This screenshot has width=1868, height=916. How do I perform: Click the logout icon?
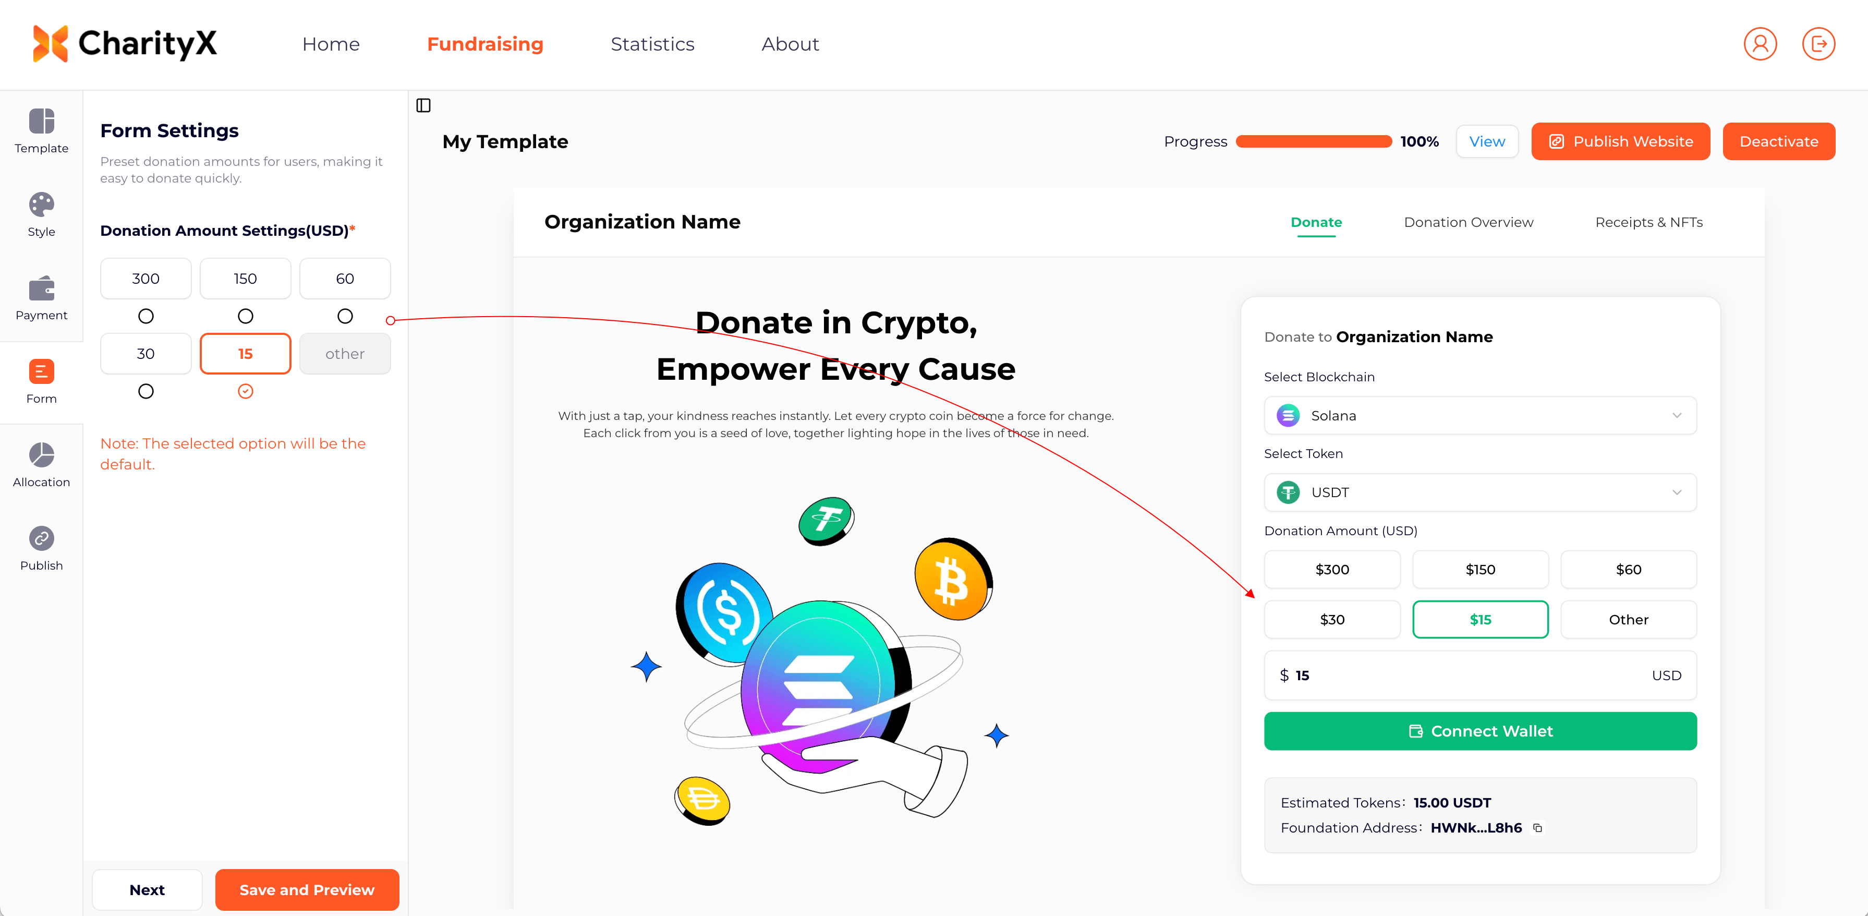coord(1818,44)
